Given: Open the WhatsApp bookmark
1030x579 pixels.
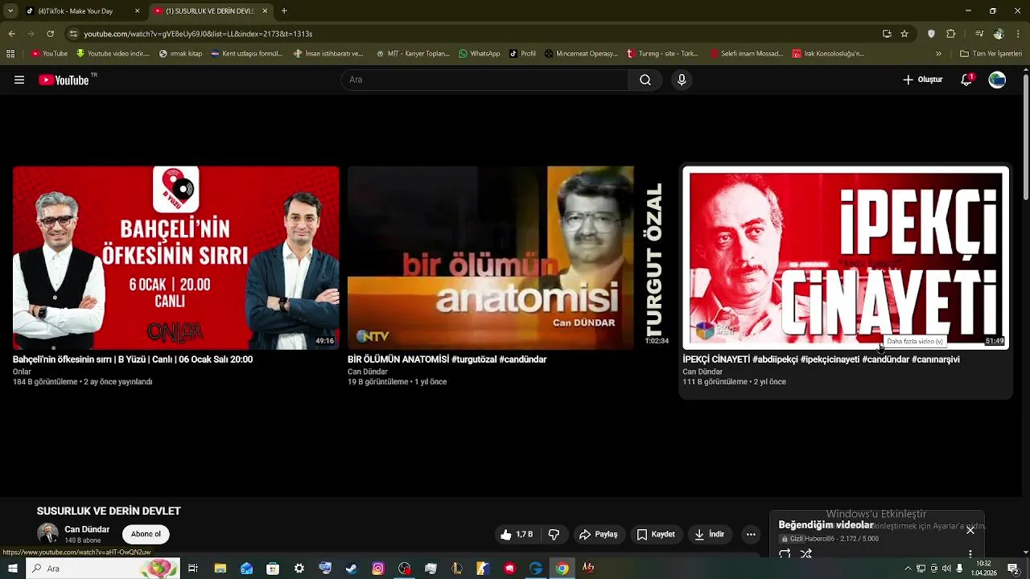Looking at the screenshot, I should [480, 54].
